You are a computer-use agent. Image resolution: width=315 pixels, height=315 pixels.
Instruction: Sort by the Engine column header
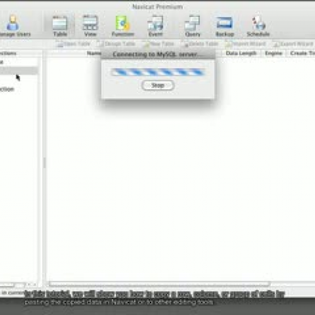273,54
